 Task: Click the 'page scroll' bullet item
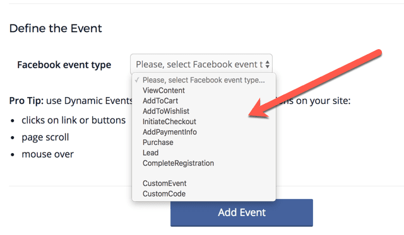[45, 137]
